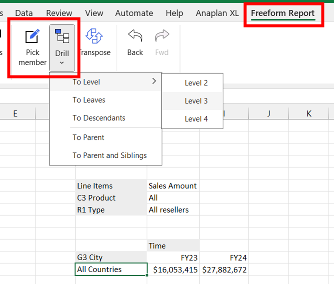Viewport: 334px width, 284px height.
Task: Click the Pick member icon
Action: 33,37
